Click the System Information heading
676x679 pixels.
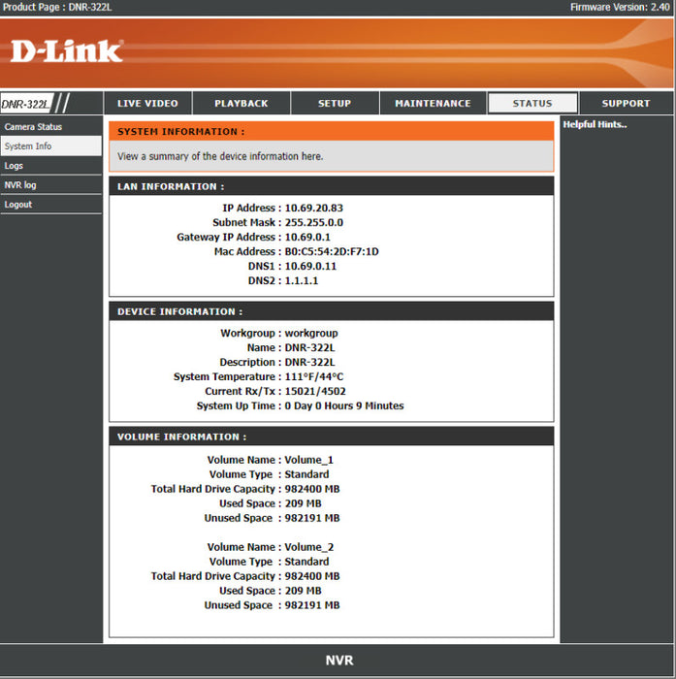(x=181, y=132)
